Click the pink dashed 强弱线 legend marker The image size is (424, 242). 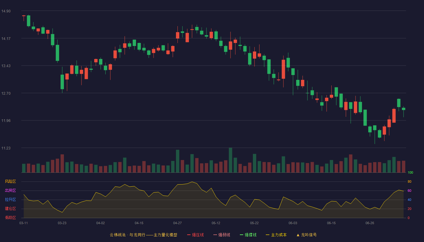215,235
